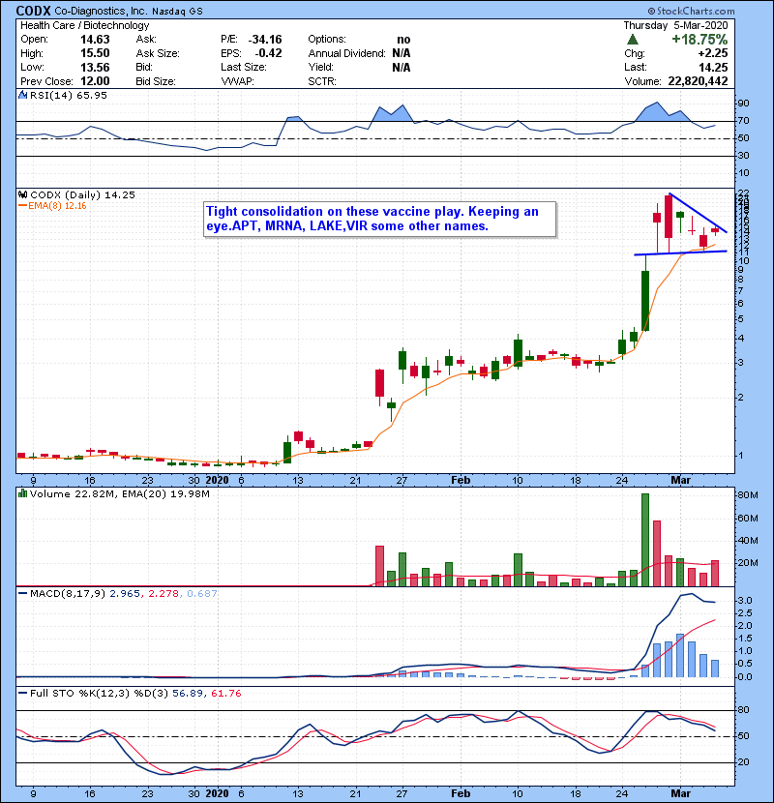
Task: Click the Thursday 5-Mar-2020 date label
Action: tap(675, 25)
